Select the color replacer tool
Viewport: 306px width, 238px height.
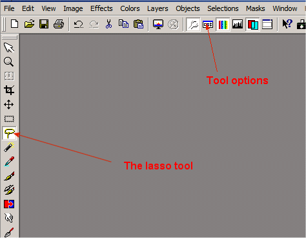9,204
